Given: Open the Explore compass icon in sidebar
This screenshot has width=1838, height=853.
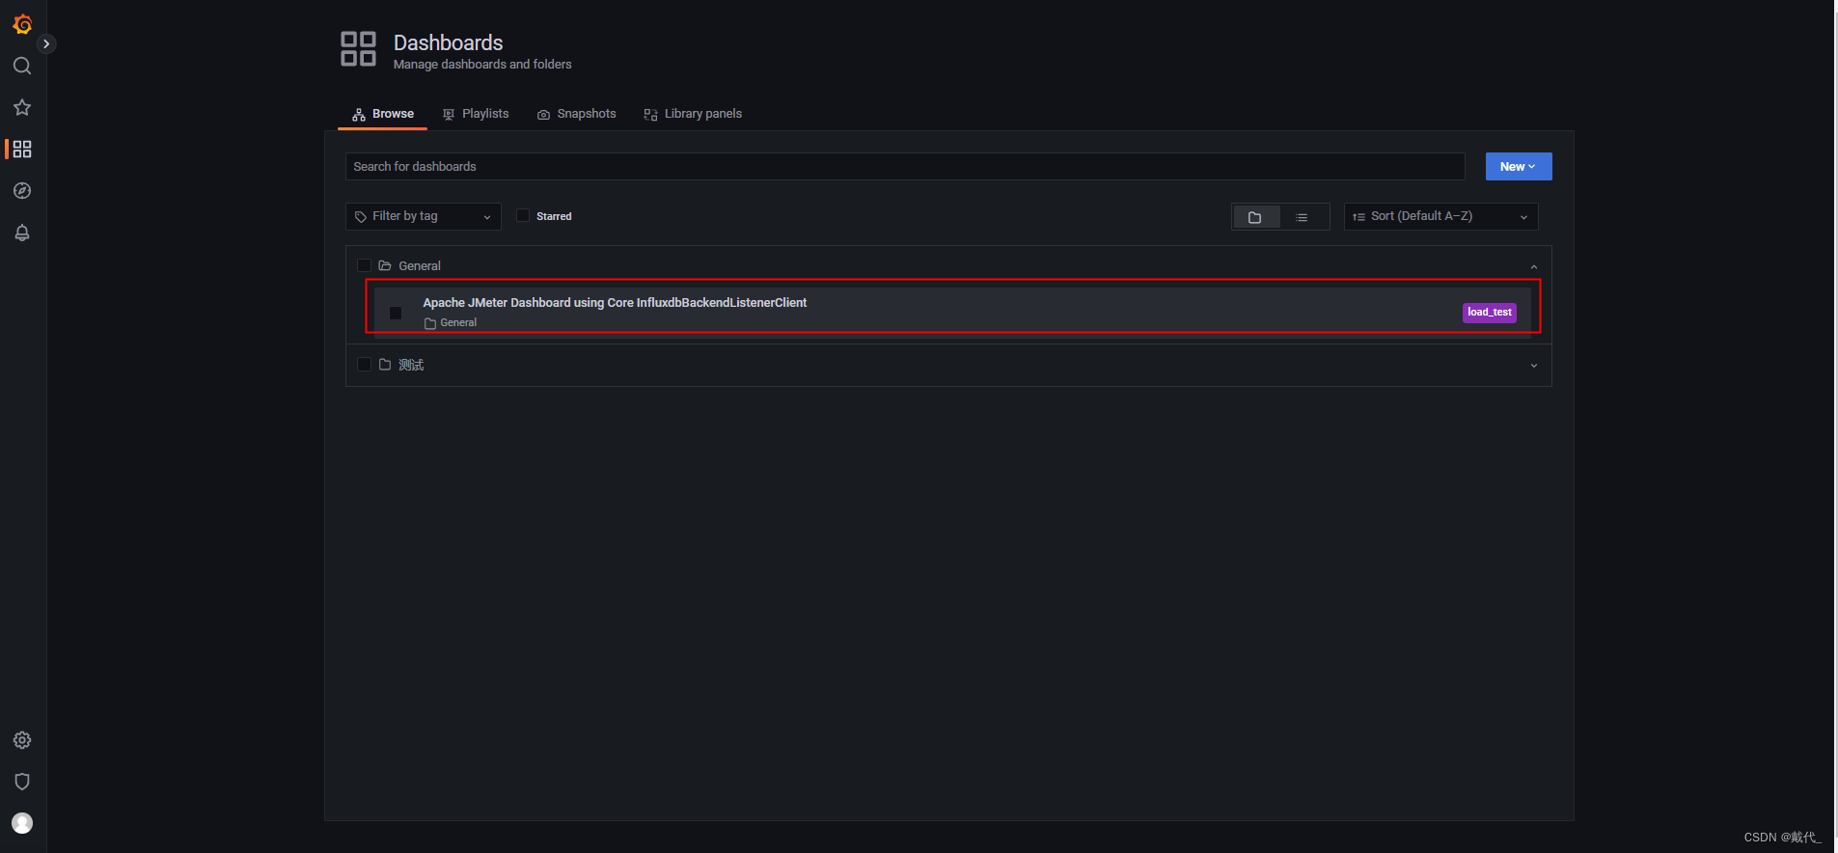Looking at the screenshot, I should click(x=22, y=191).
